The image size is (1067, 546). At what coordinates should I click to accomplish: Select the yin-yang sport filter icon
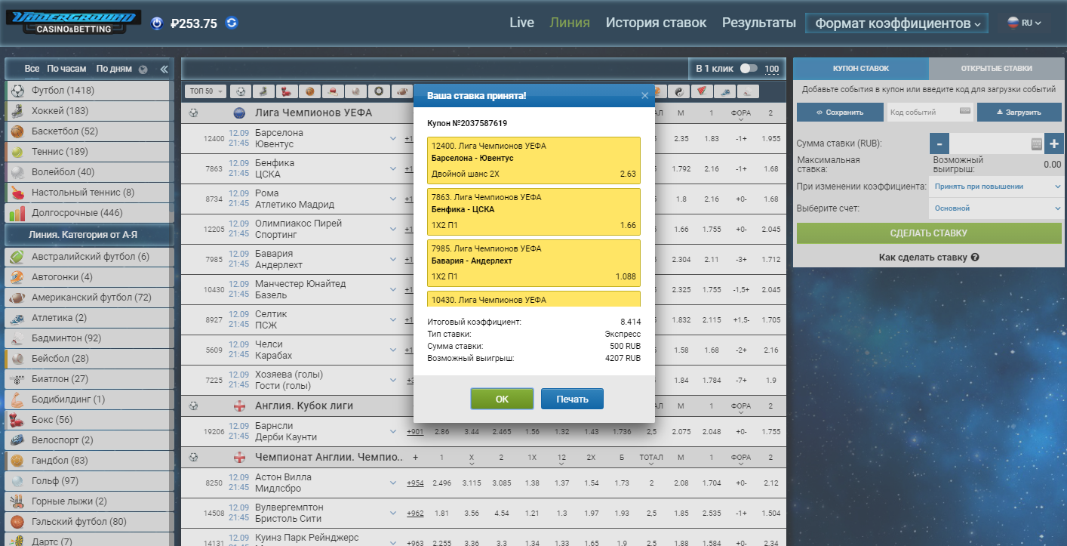[x=679, y=91]
